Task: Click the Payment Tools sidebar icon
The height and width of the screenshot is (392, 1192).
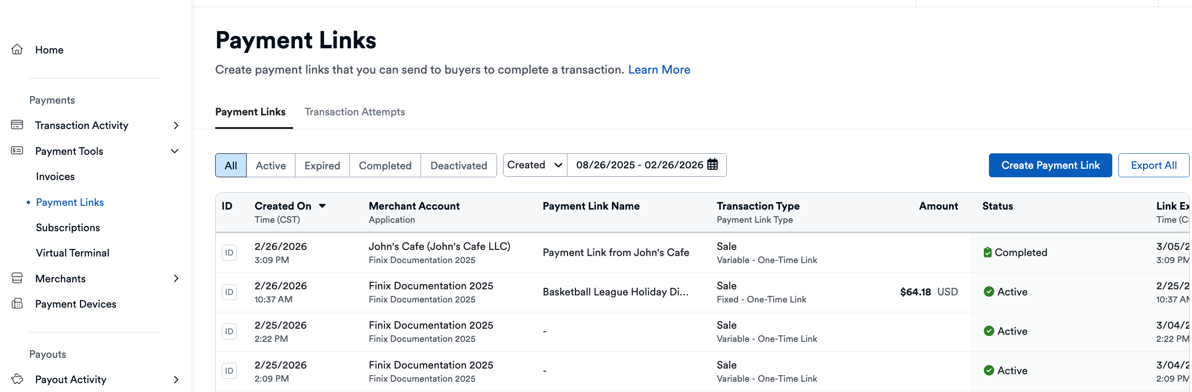Action: [x=17, y=151]
